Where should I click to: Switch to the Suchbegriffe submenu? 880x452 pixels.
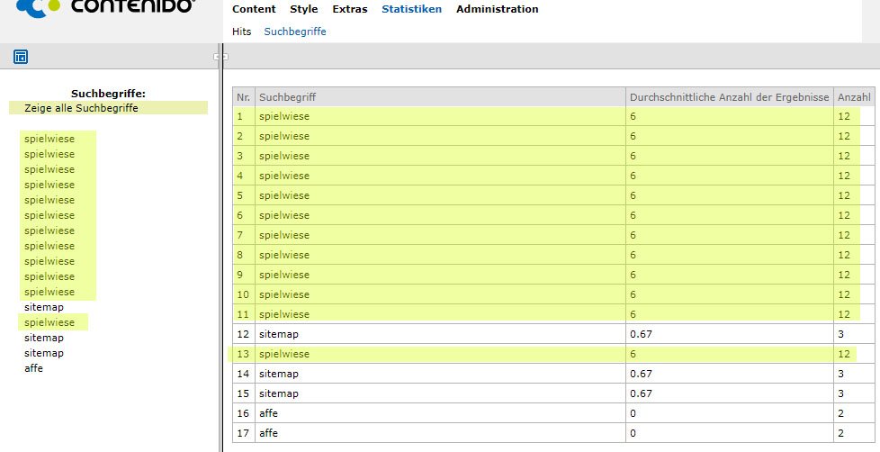point(294,32)
